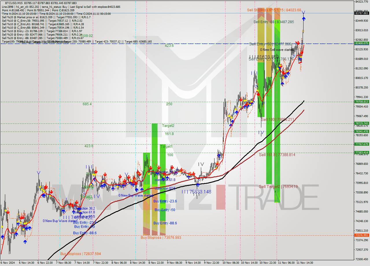Click price axis value 79941.330
This screenshot has width=370, height=266.
[362, 97]
